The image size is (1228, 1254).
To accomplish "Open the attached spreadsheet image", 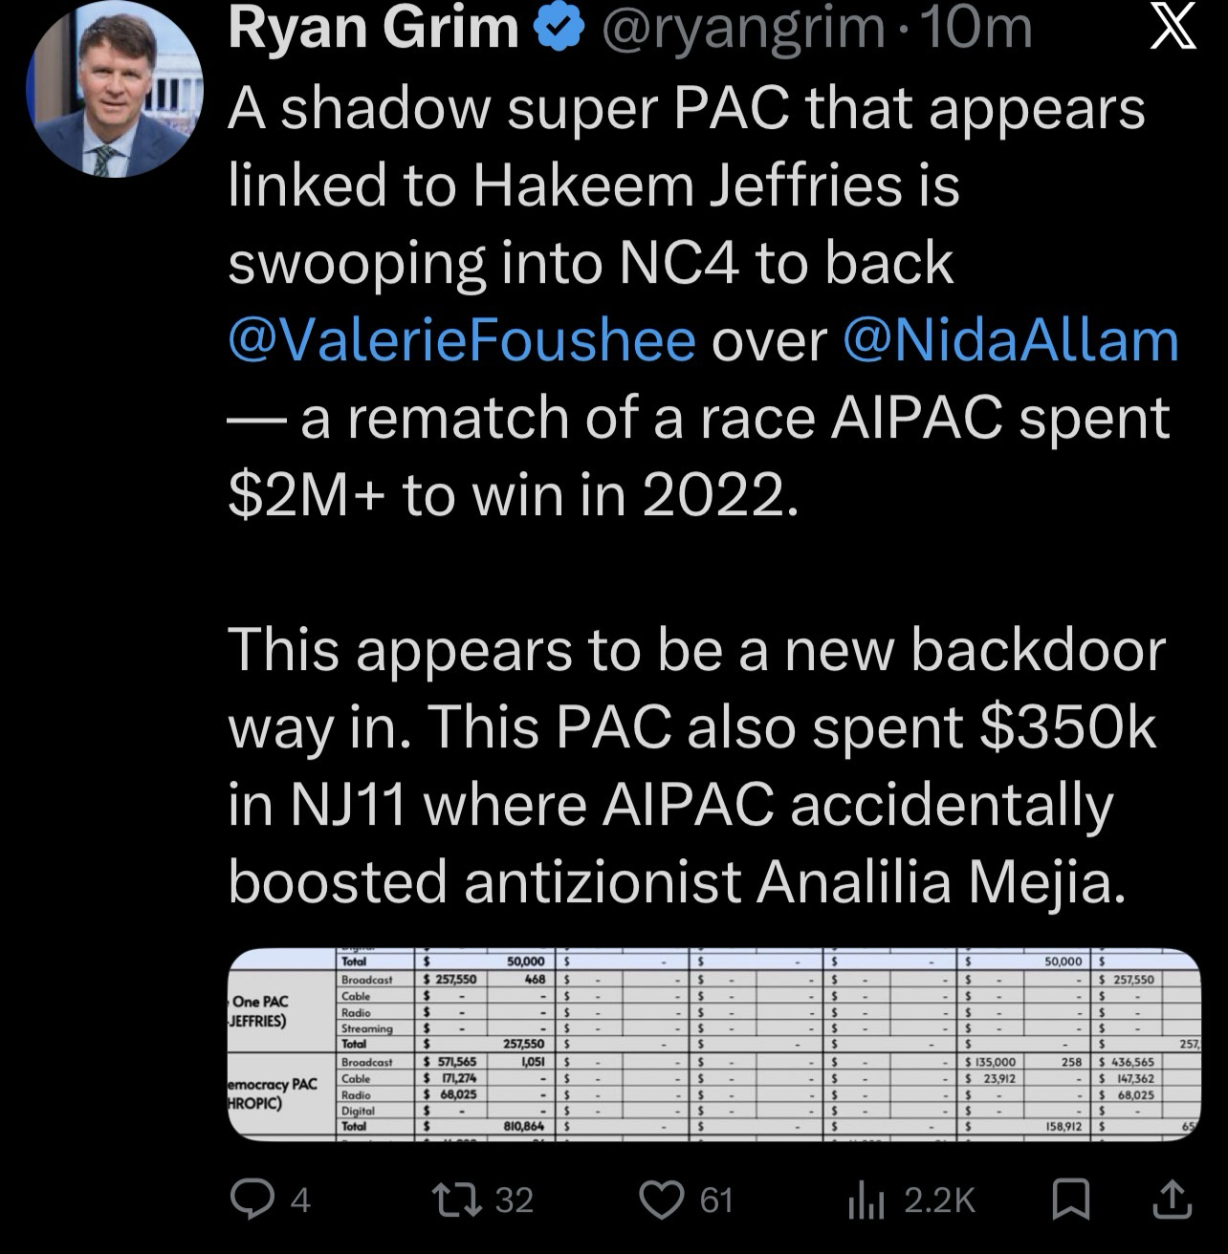I will pos(713,1045).
